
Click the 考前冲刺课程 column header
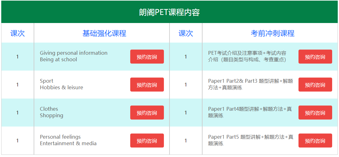[272, 33]
